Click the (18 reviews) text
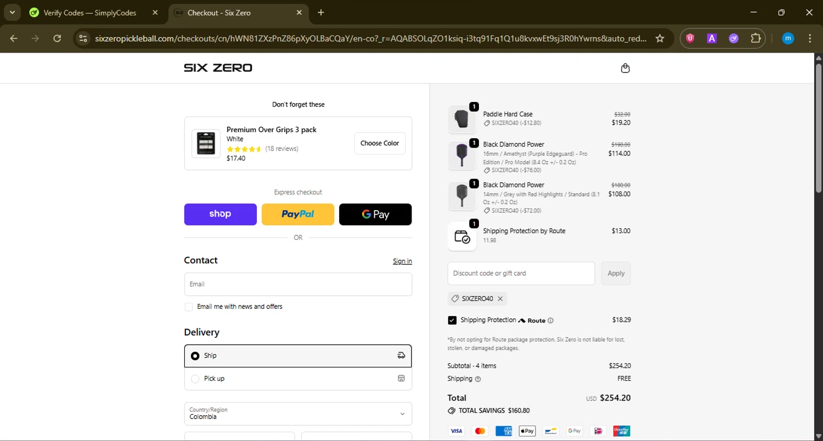 tap(281, 149)
